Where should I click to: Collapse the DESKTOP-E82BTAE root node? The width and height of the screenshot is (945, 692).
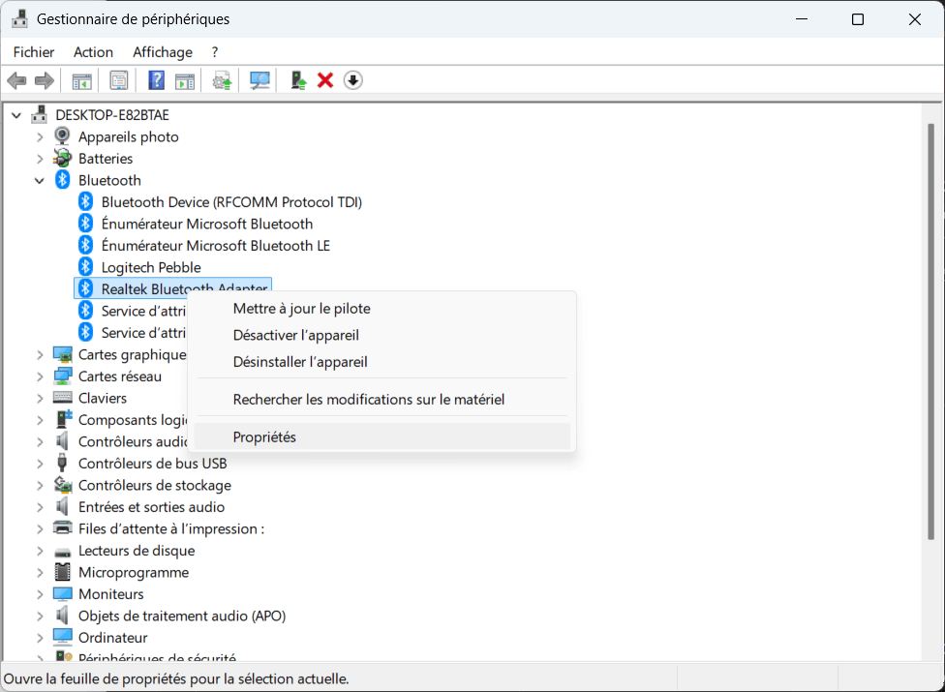pyautogui.click(x=16, y=115)
